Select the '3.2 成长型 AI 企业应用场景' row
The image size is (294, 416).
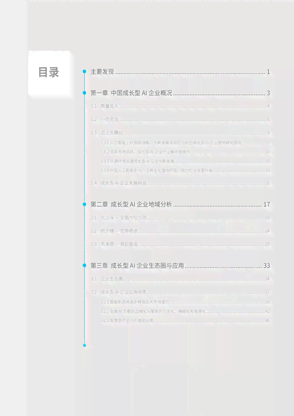tap(180, 292)
